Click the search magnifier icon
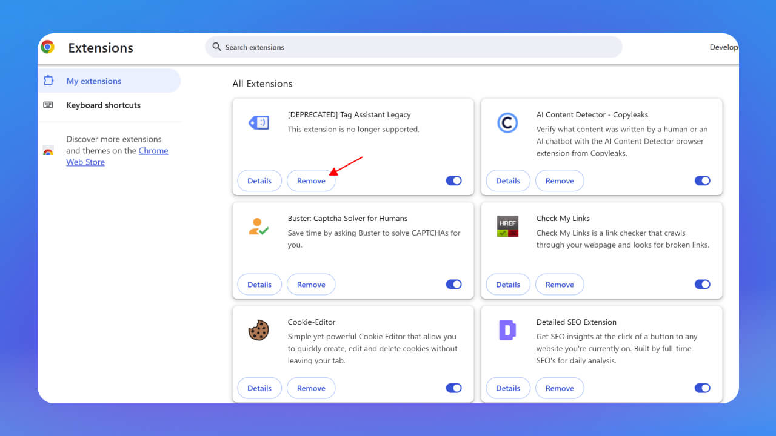Screen dimensions: 776x436 click(217, 47)
